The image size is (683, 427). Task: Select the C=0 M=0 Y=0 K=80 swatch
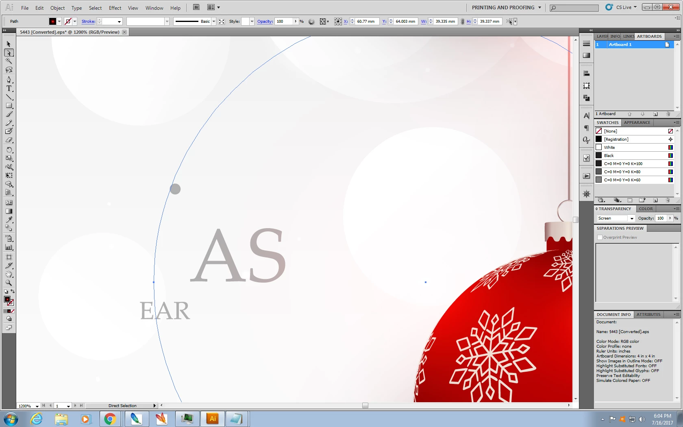634,172
